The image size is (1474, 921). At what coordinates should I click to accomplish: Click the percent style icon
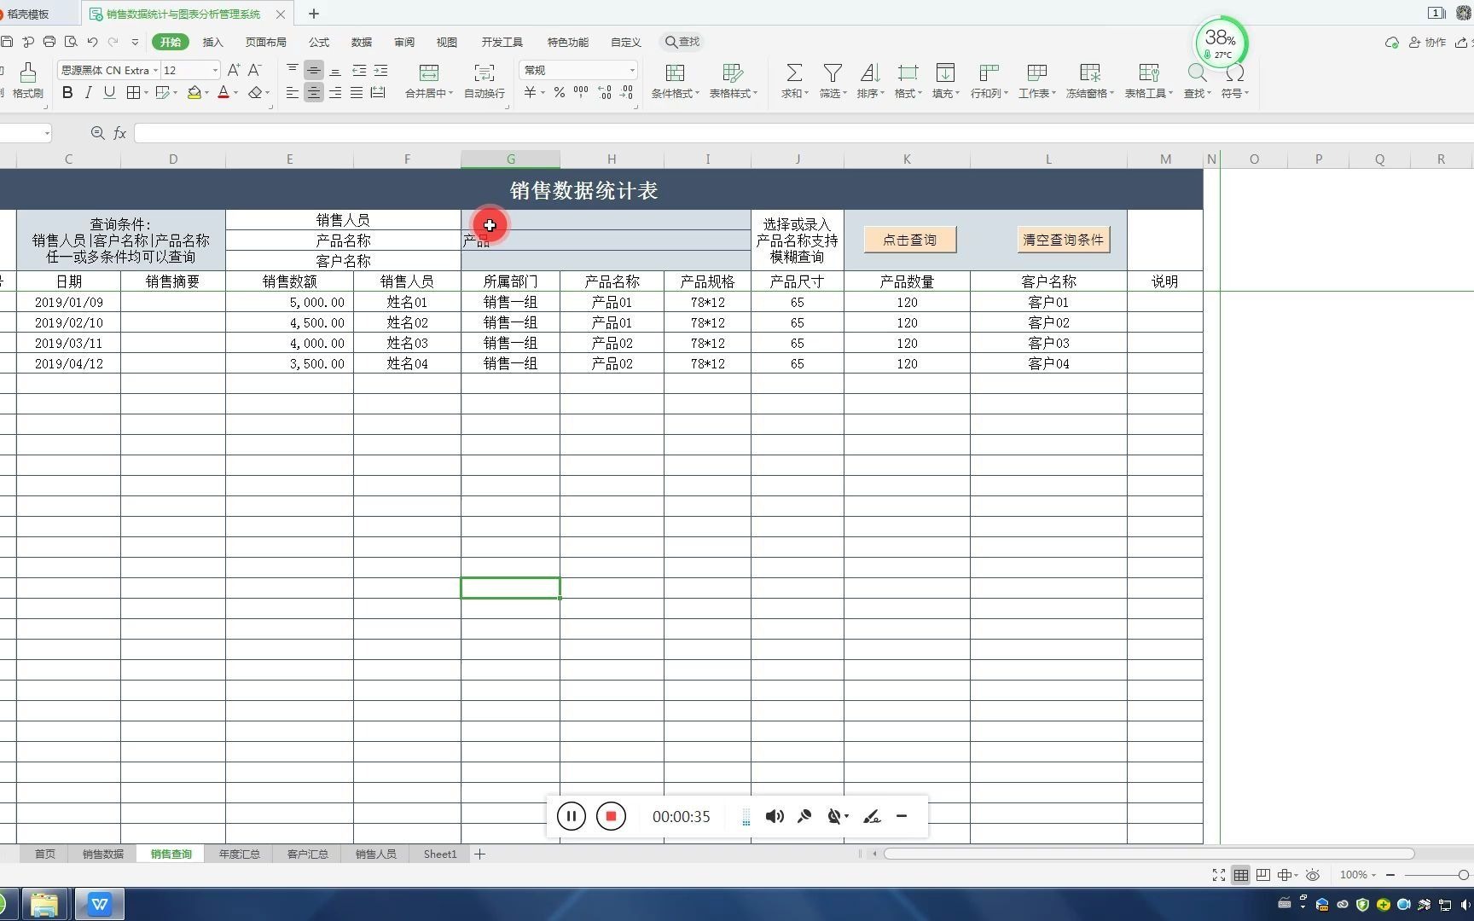(559, 92)
